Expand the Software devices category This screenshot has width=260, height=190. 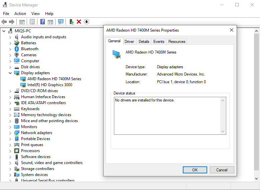[x=10, y=157]
